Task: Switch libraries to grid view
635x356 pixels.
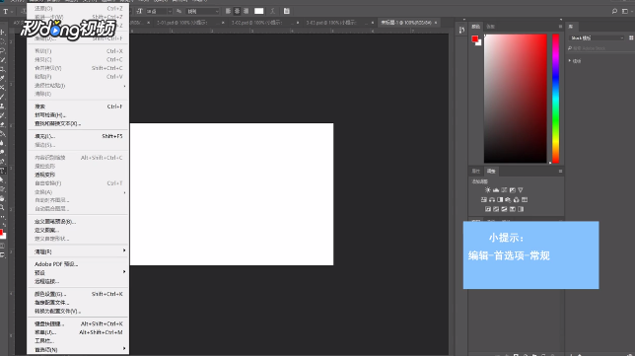Action: 631,37
